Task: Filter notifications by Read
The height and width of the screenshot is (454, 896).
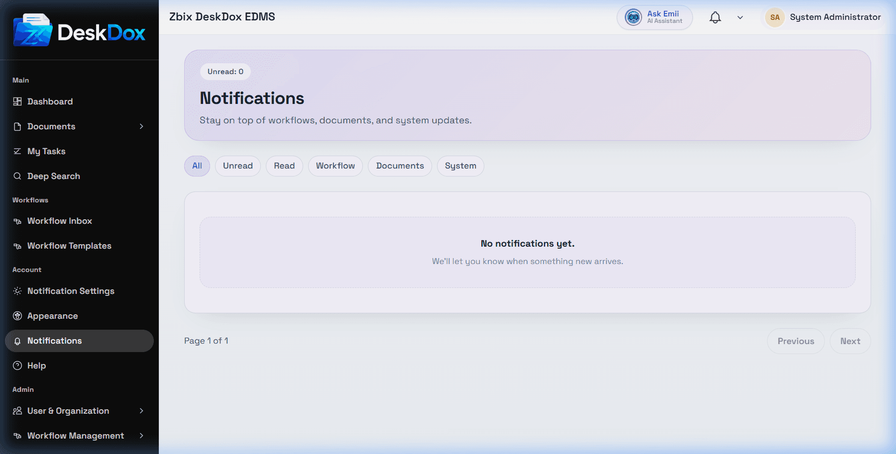Action: [x=284, y=166]
